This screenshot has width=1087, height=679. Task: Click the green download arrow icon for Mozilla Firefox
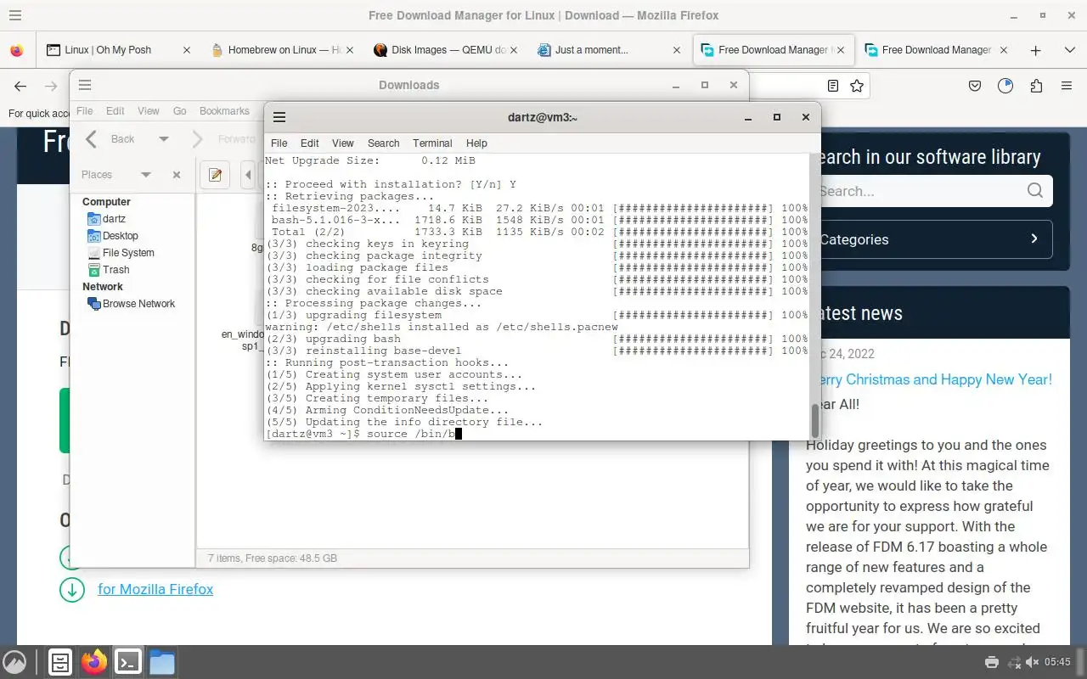tap(72, 589)
